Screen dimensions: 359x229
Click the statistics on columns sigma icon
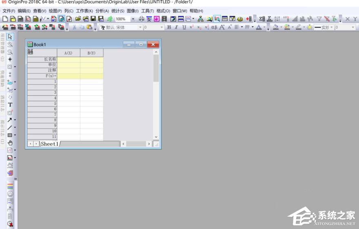(x=262, y=19)
